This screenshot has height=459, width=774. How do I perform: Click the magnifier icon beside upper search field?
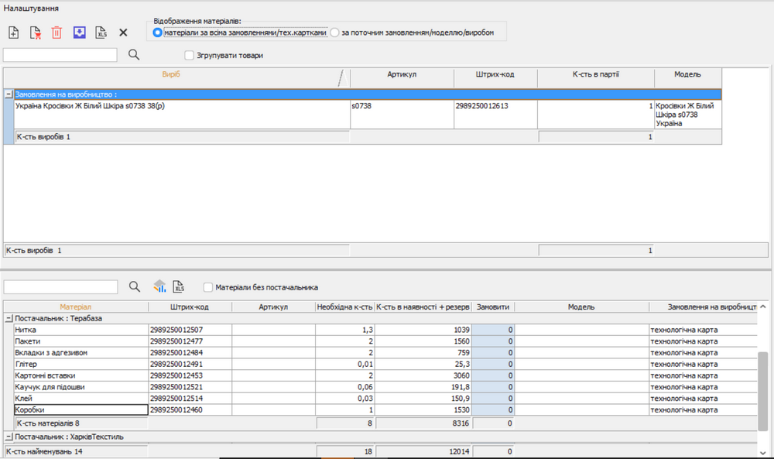coord(133,55)
